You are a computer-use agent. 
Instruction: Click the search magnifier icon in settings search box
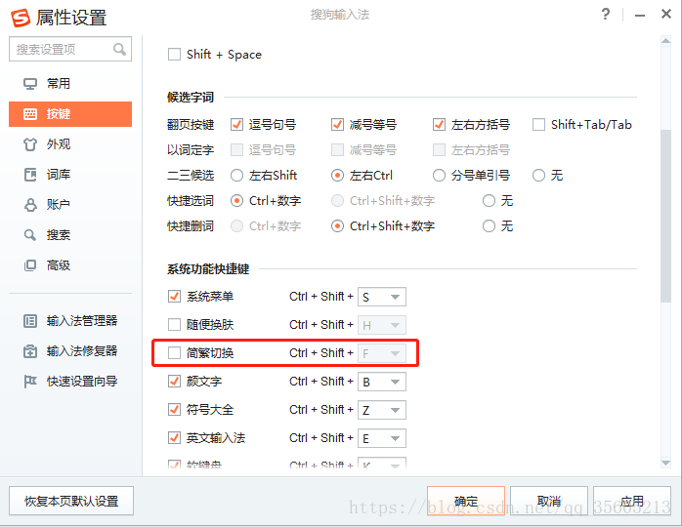coord(119,49)
